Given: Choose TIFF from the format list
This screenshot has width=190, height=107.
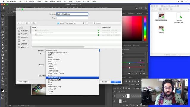Looking at the screenshot, I should click(x=72, y=94).
